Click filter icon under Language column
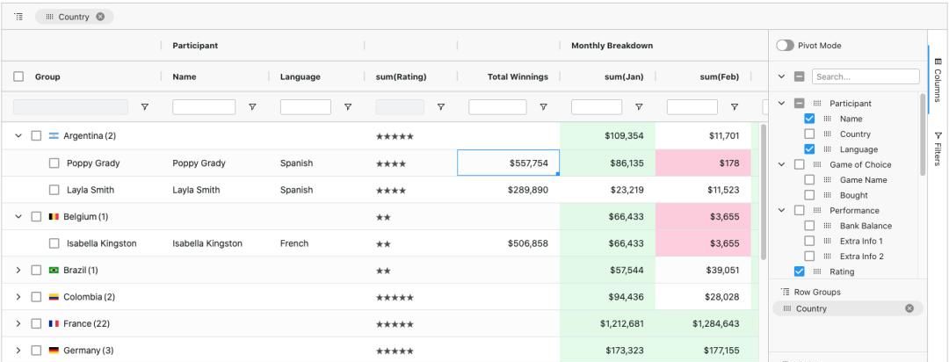The height and width of the screenshot is (362, 949). click(x=348, y=107)
